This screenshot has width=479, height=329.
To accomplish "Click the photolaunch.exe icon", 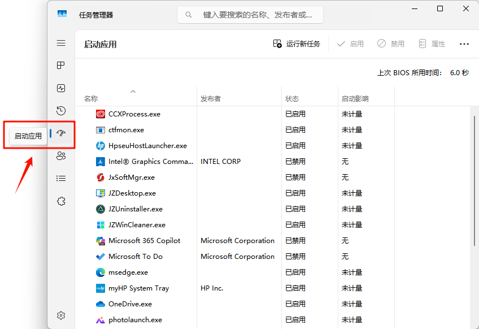I will pos(100,320).
